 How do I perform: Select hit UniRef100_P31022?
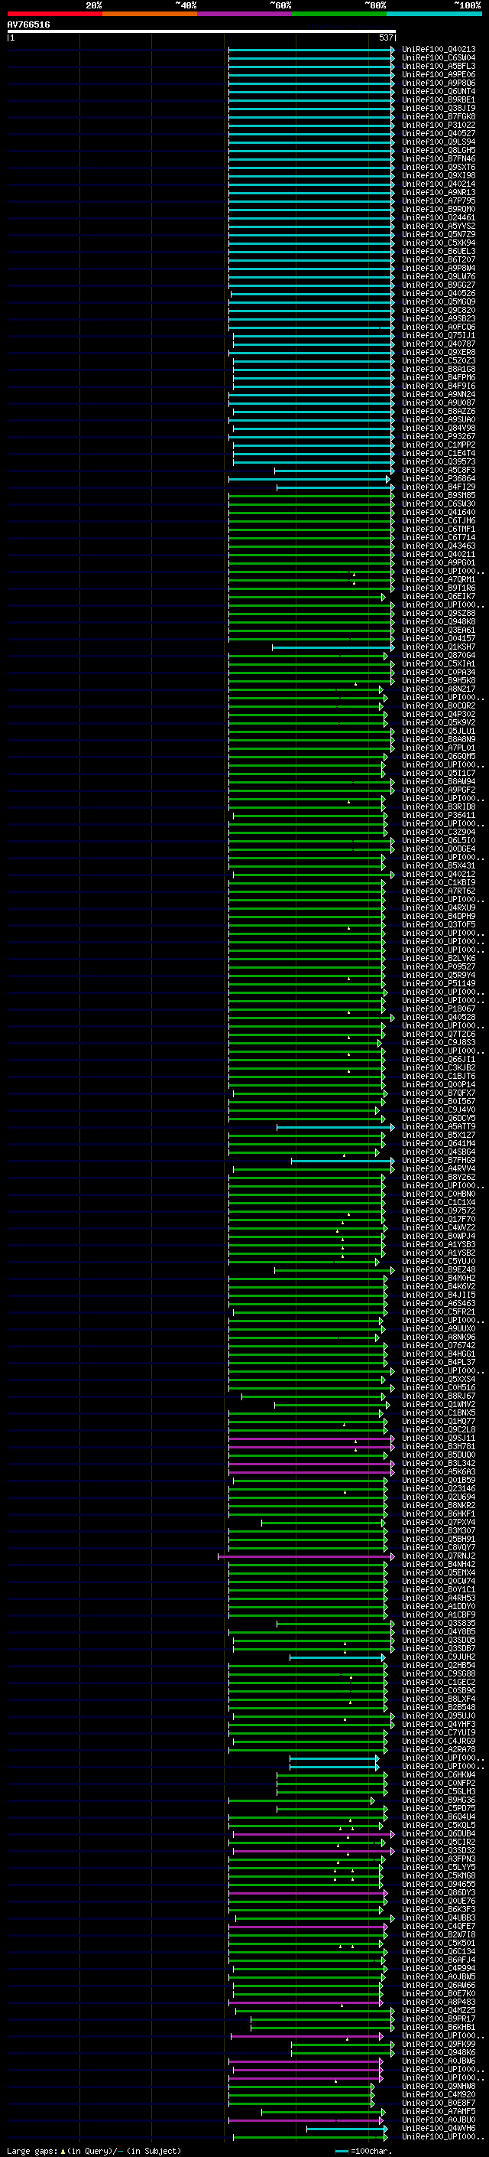439,125
